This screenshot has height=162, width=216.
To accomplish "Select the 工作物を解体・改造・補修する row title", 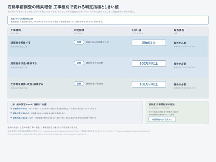I will [x=27, y=84].
